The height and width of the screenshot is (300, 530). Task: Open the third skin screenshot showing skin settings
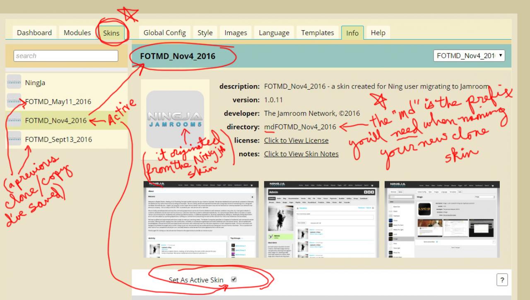(442, 219)
